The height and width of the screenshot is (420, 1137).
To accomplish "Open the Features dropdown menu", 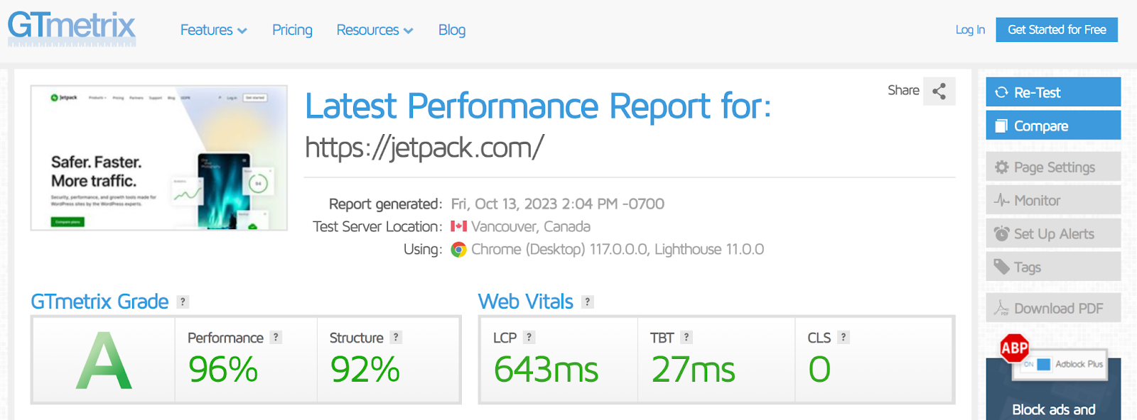I will [213, 30].
